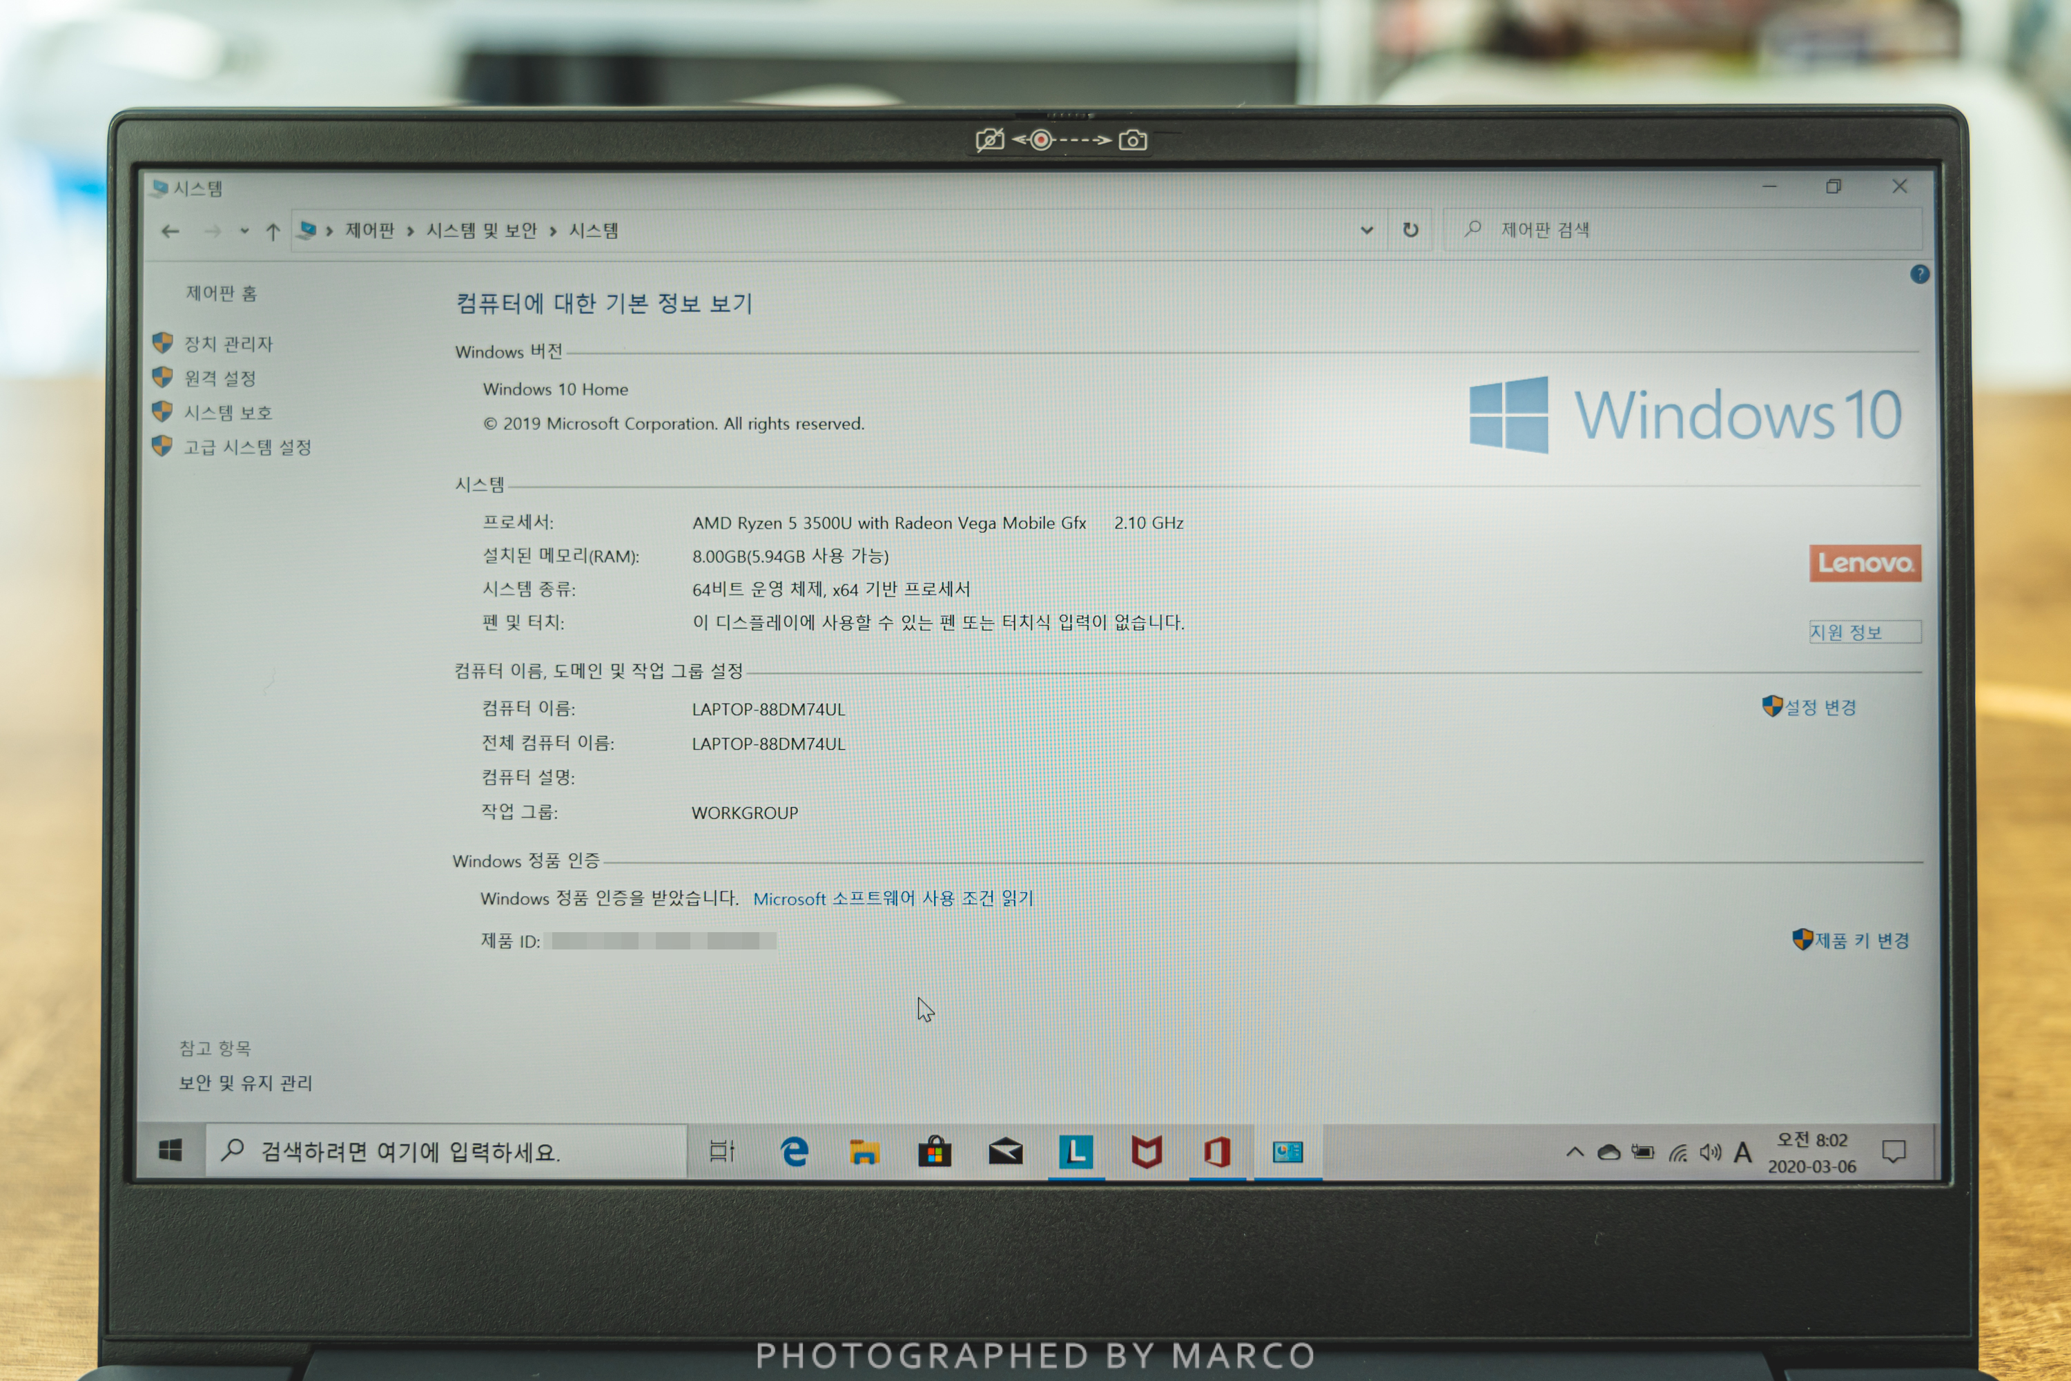The height and width of the screenshot is (1381, 2071).
Task: Open recent locations dropdown arrow
Action: coord(244,231)
